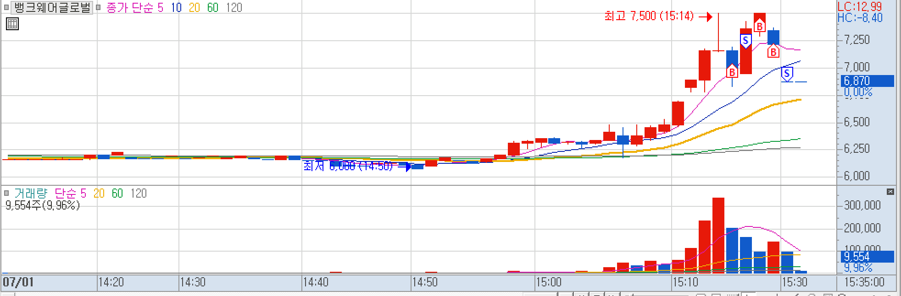Click the 9,554주(9.96%) volume readout
901x296 pixels.
point(43,205)
